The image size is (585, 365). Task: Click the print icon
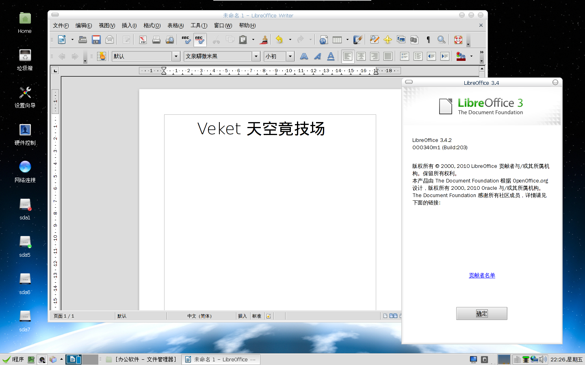tap(156, 40)
